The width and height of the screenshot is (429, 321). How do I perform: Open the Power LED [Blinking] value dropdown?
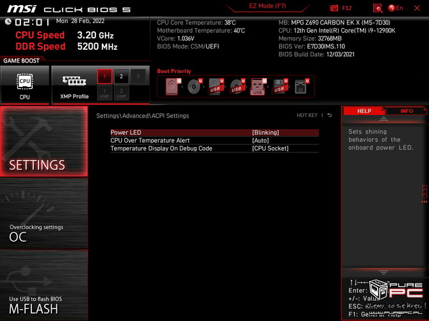[x=265, y=132]
